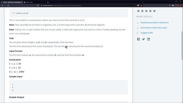
Task: Click the Sample Output heading
Action: point(17,97)
